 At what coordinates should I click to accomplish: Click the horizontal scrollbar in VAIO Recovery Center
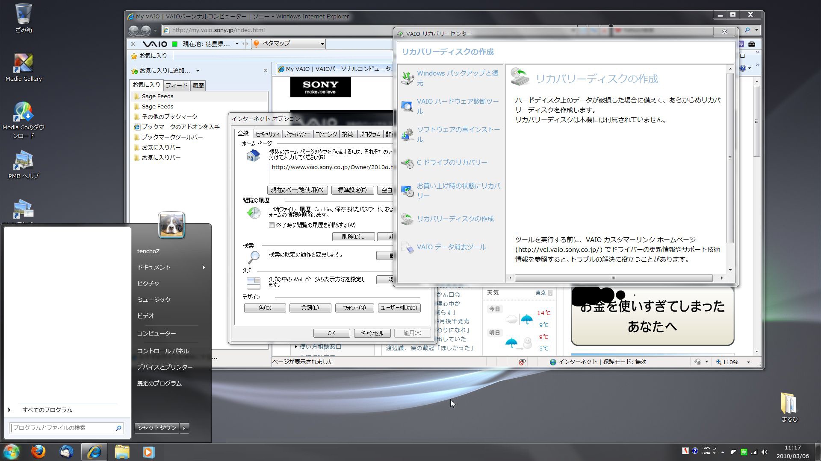click(614, 278)
